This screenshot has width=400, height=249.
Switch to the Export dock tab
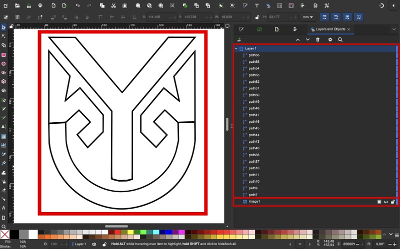point(277,29)
